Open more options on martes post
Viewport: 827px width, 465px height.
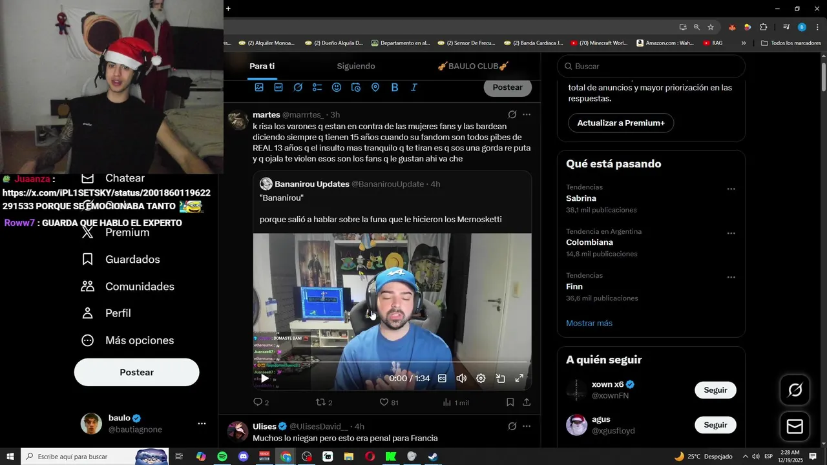[527, 114]
